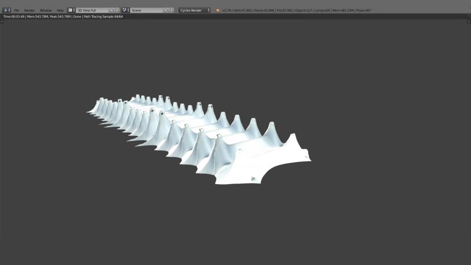The height and width of the screenshot is (265, 471).
Task: Open the Info editor type selector
Action: pyautogui.click(x=7, y=10)
